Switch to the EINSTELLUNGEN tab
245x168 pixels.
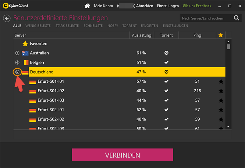tap(175, 26)
